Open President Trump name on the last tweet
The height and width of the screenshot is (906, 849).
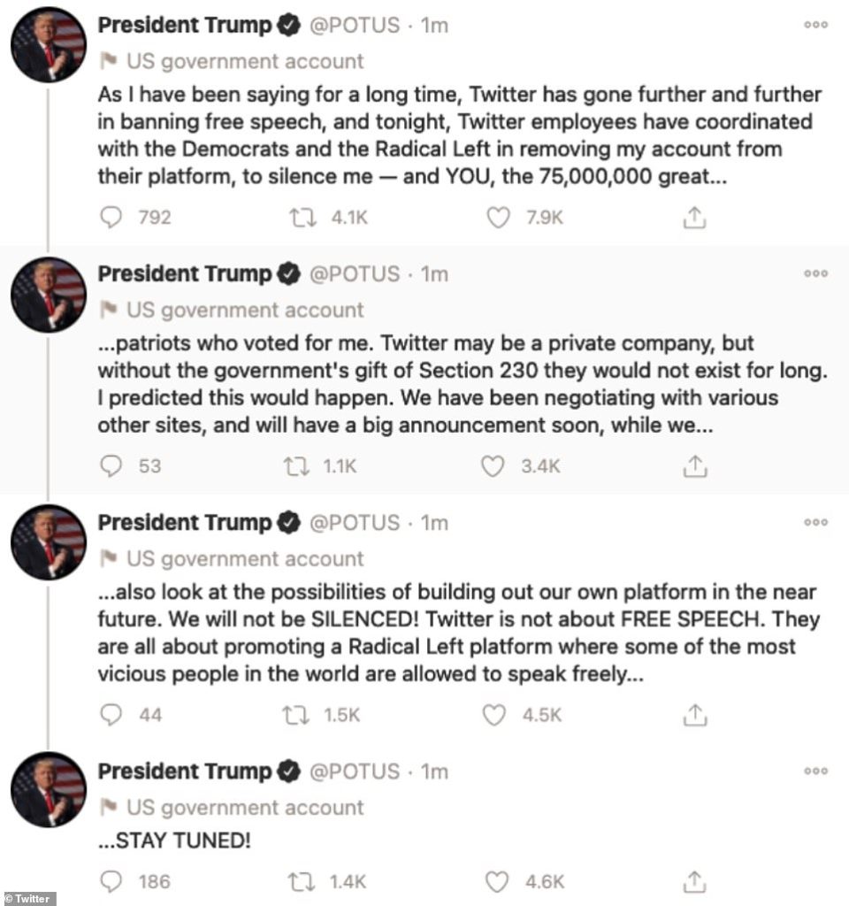point(184,772)
